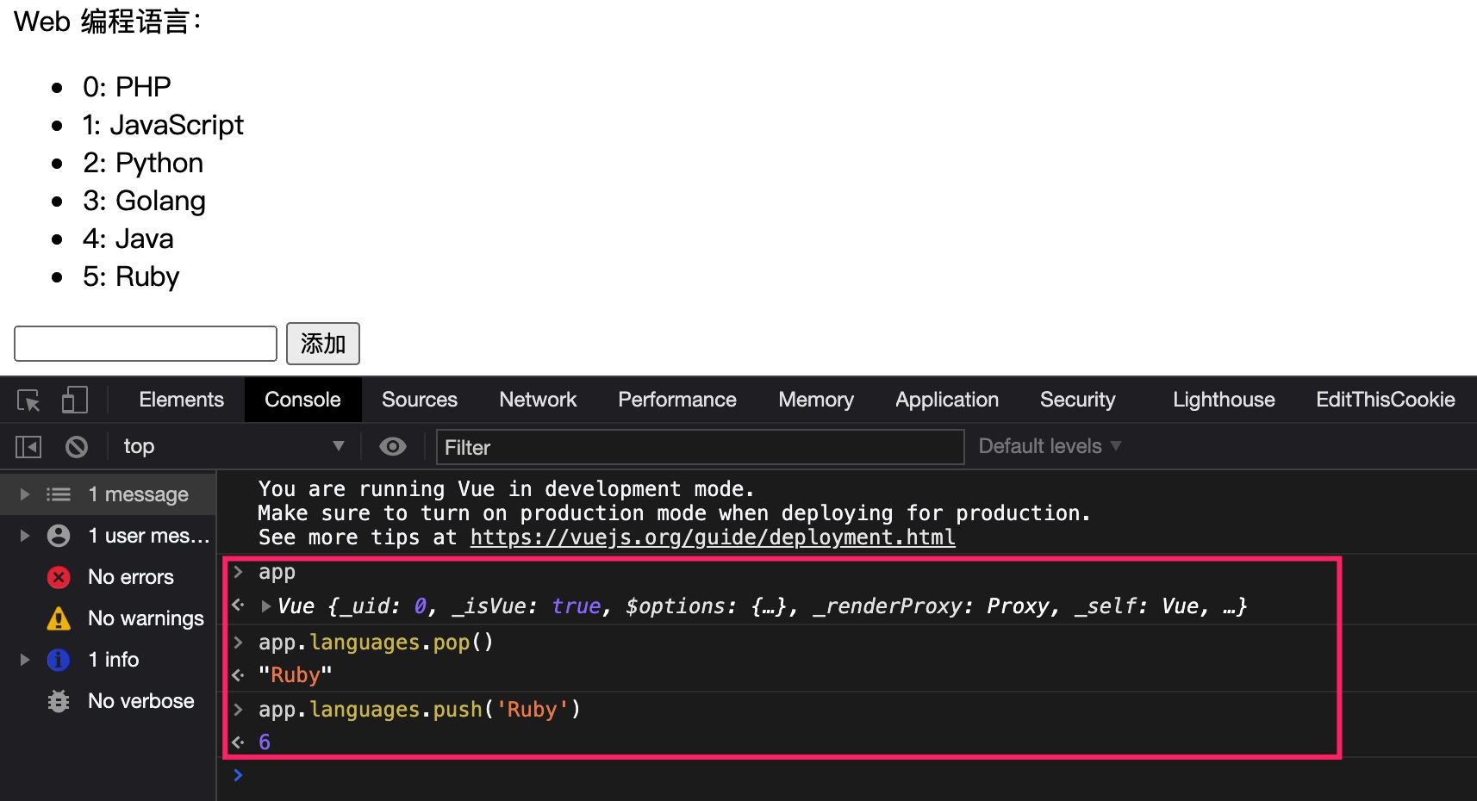
Task: Toggle the device toolbar icon
Action: click(x=75, y=400)
